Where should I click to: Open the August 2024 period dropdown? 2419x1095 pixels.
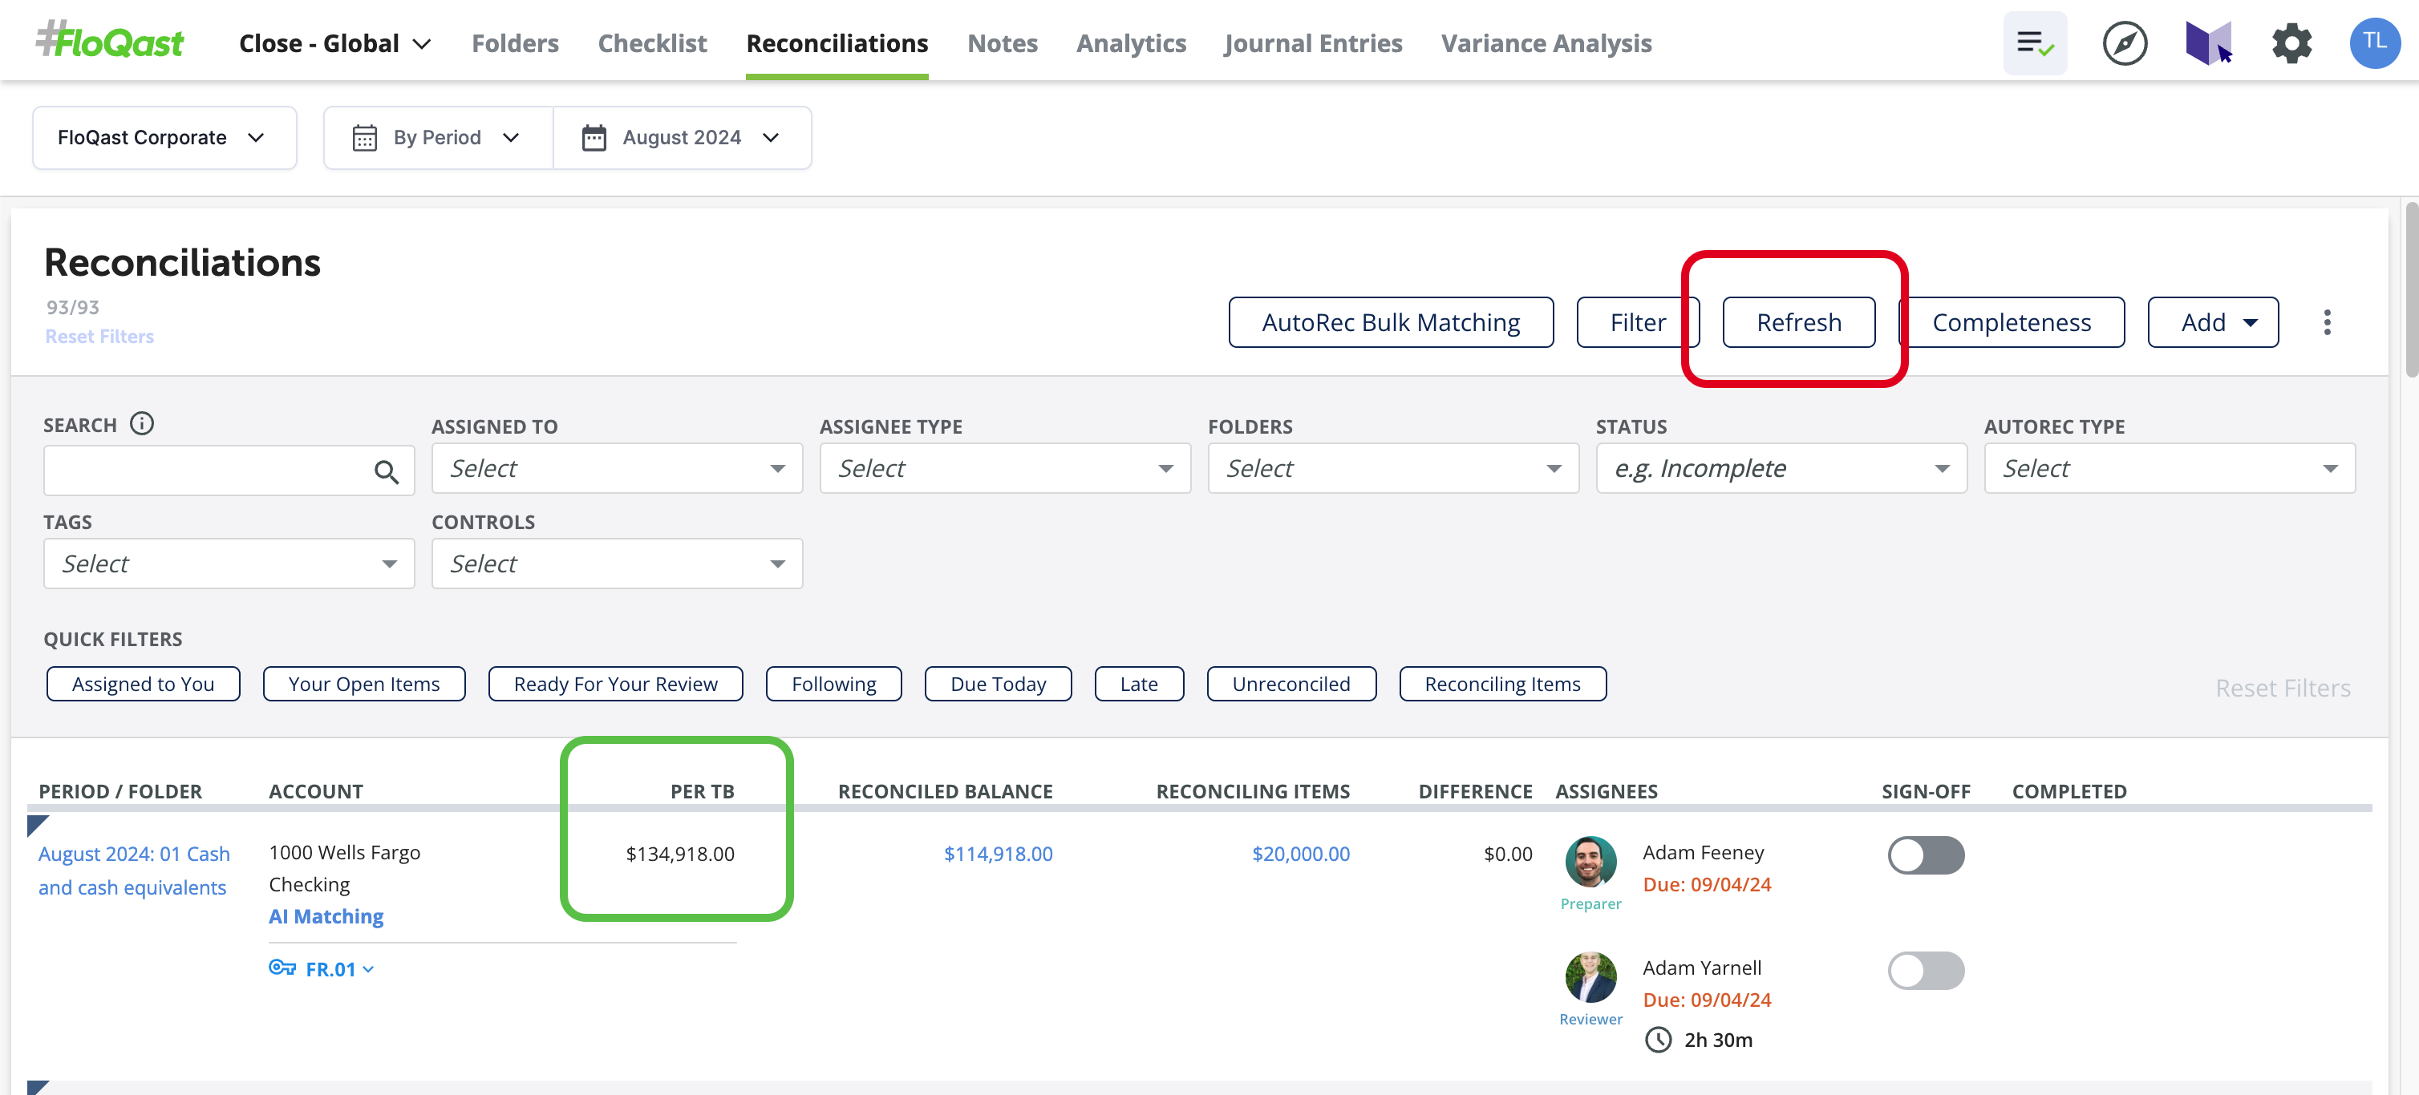683,137
